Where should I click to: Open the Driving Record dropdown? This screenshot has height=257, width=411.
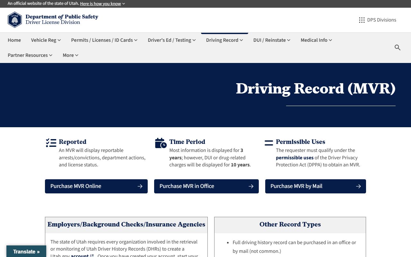pyautogui.click(x=224, y=40)
